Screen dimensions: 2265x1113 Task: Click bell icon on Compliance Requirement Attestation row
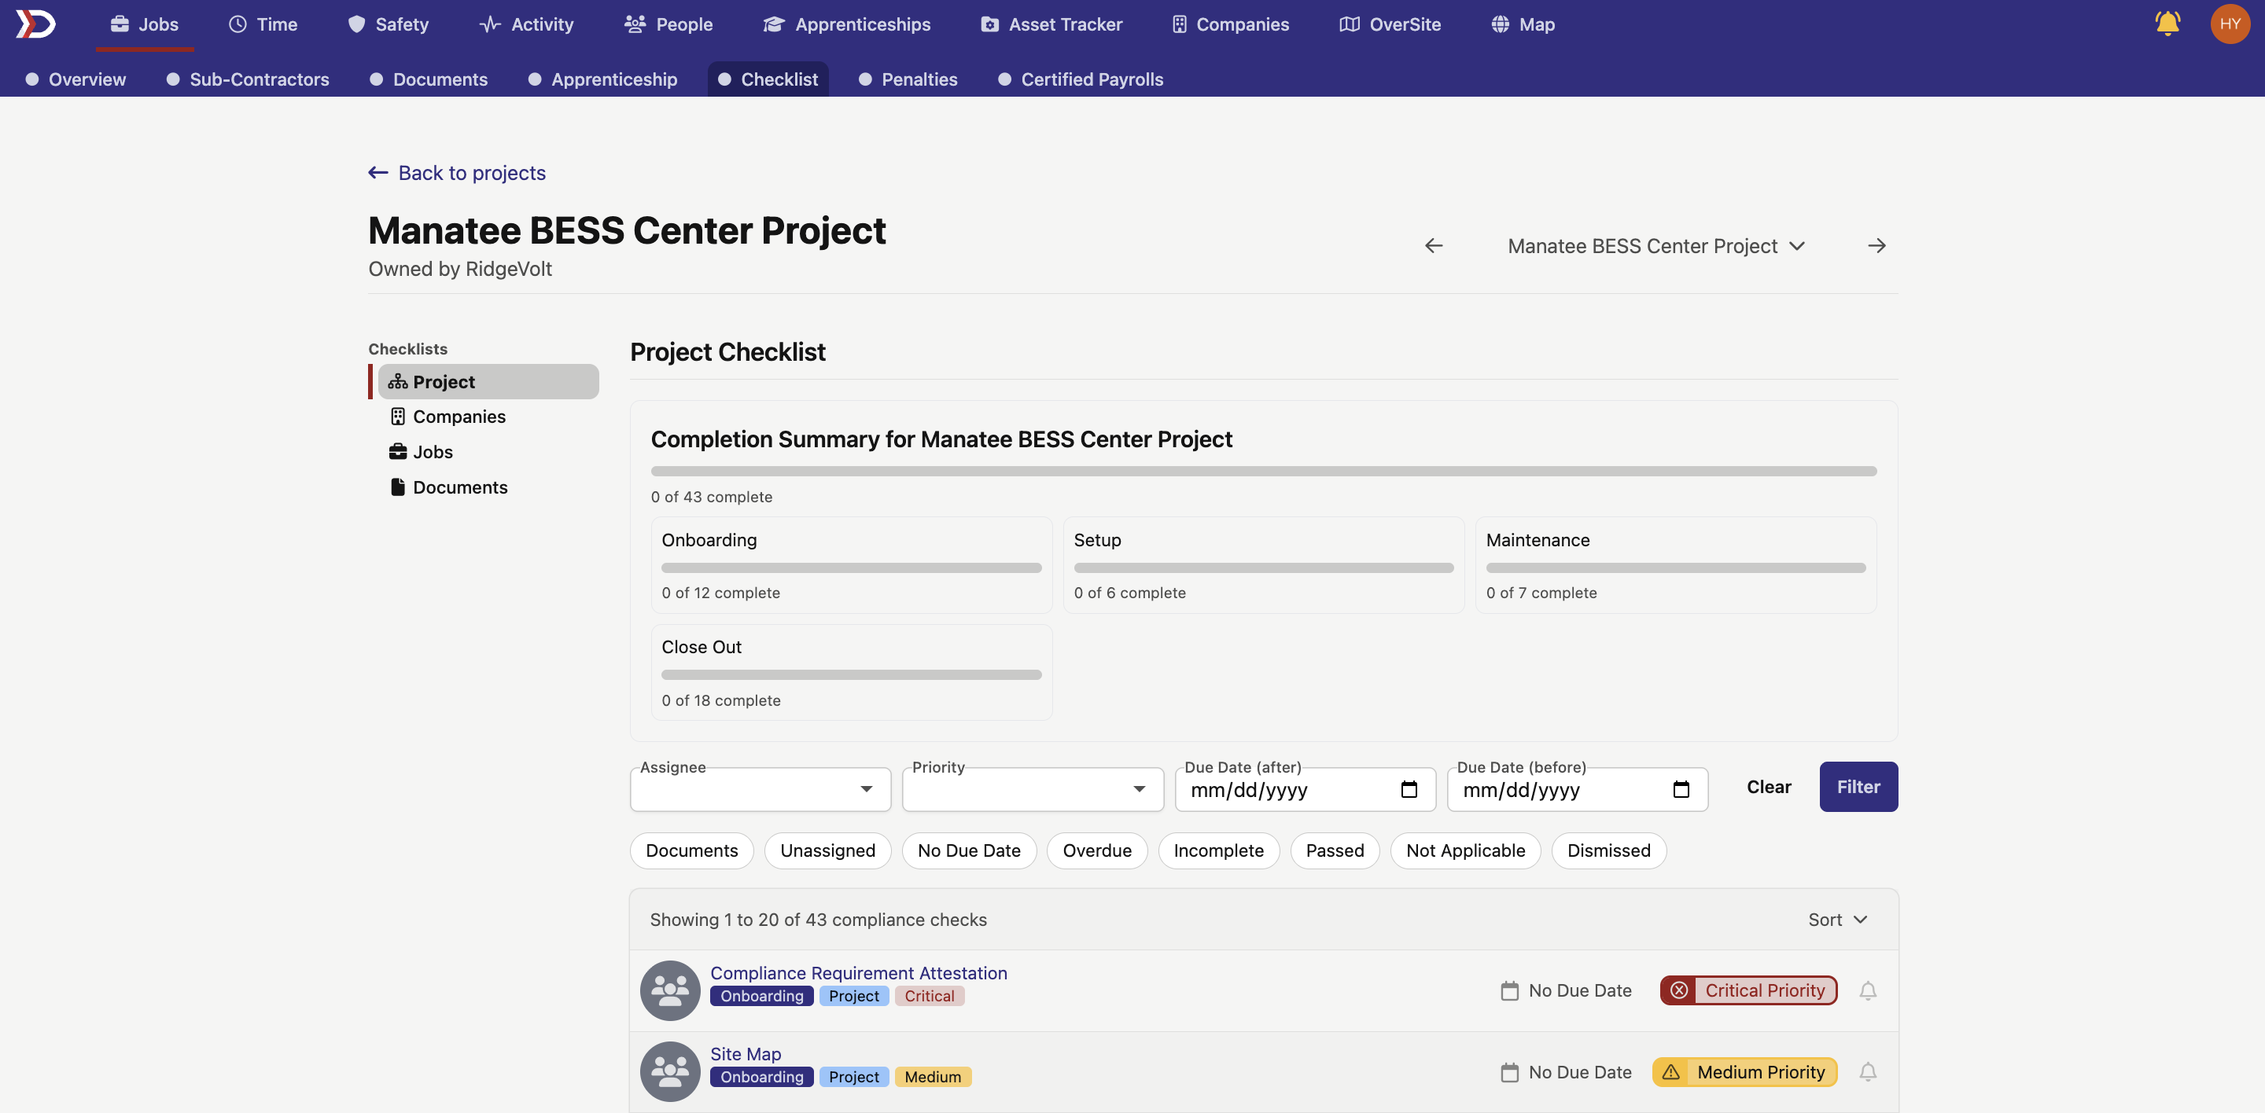1868,991
